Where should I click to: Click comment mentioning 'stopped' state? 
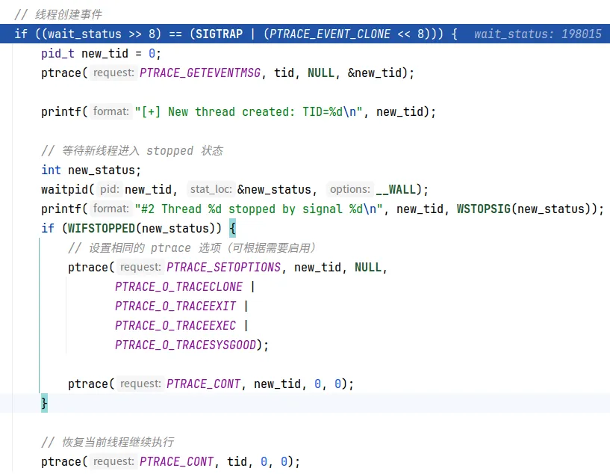coord(132,151)
